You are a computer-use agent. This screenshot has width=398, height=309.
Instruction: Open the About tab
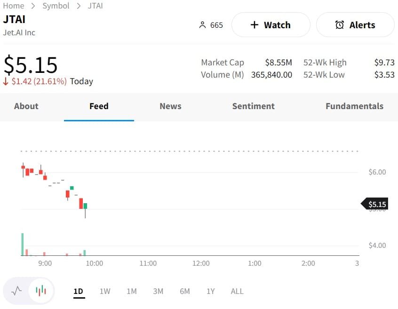click(26, 106)
